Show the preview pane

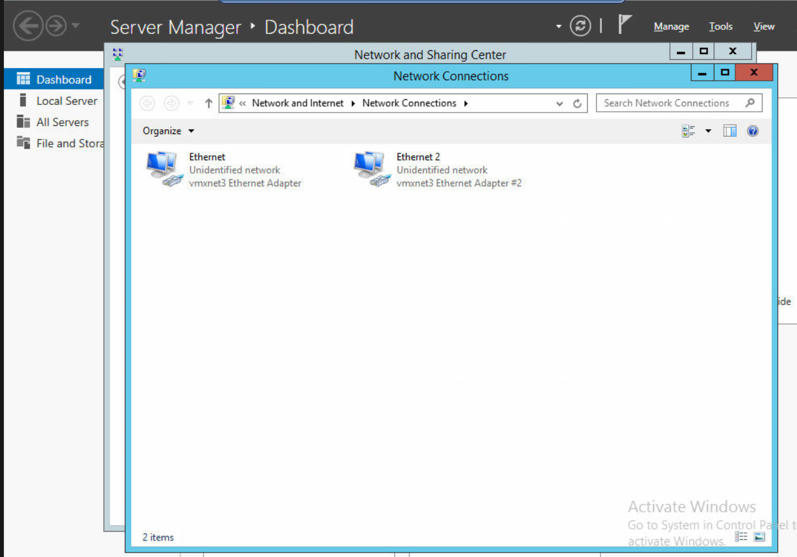coord(730,131)
